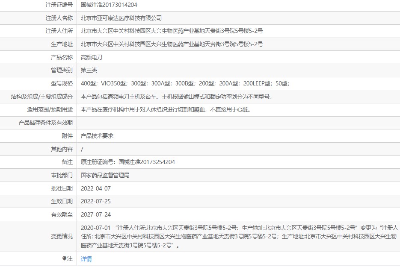400x267 pixels.
Task: Click the intended-use text mentioning 切割和凝血
Action: 166,110
